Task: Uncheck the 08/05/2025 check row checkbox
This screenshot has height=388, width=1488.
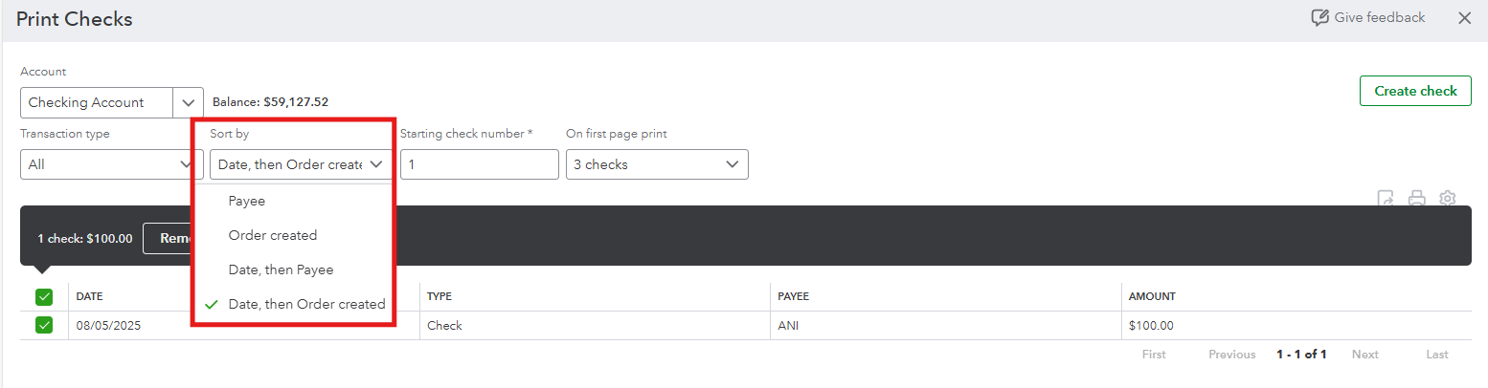Action: pyautogui.click(x=44, y=325)
